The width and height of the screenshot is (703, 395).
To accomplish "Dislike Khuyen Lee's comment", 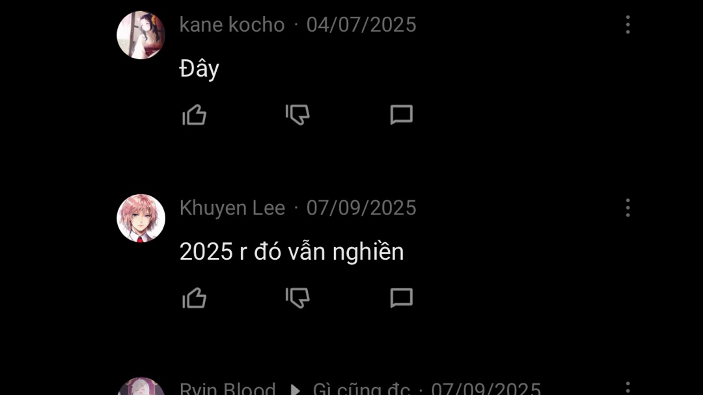I will tap(297, 298).
